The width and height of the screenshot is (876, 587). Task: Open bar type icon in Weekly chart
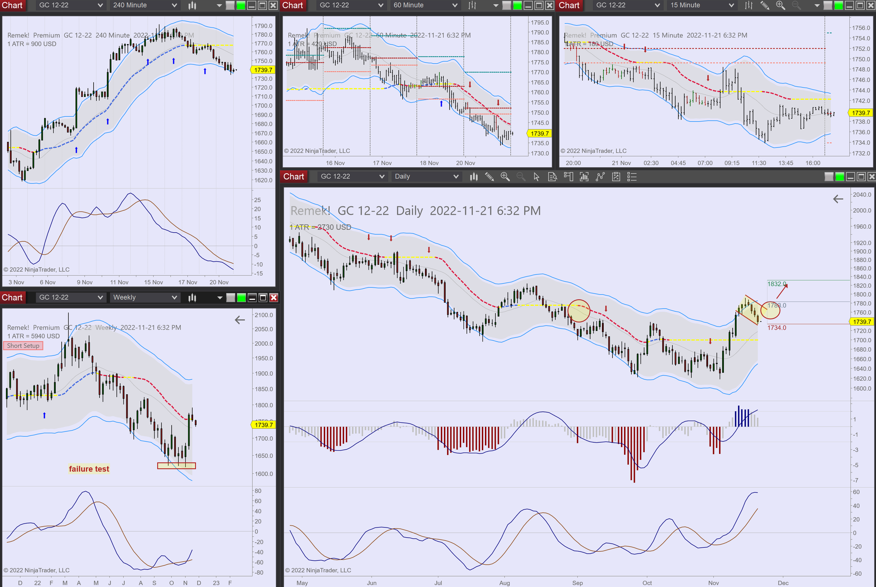(x=192, y=298)
